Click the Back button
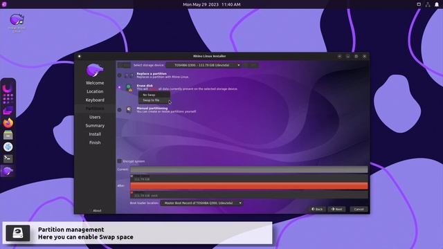The image size is (443, 249). click(317, 209)
